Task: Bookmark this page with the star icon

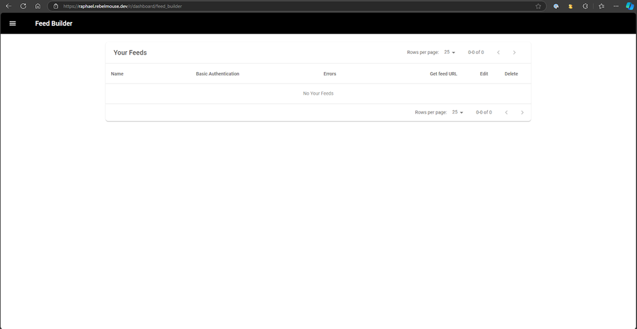Action: [x=538, y=6]
